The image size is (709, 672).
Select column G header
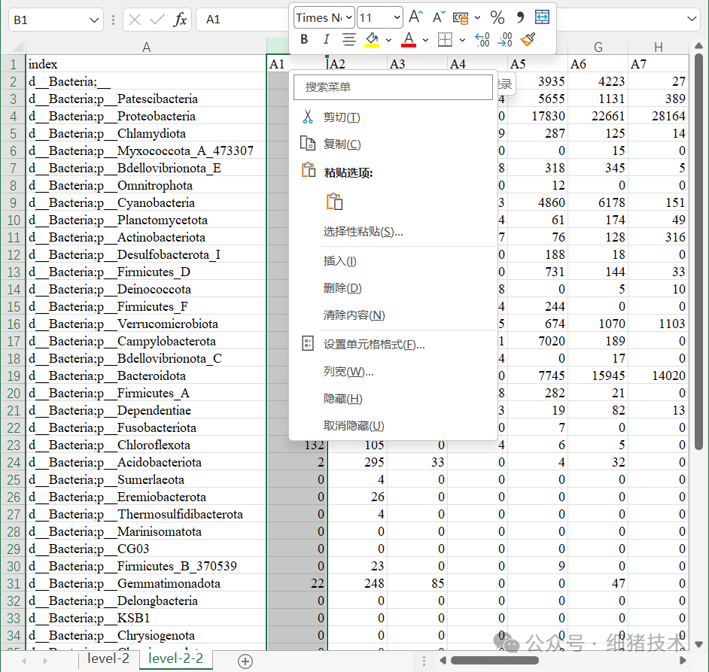(x=598, y=47)
